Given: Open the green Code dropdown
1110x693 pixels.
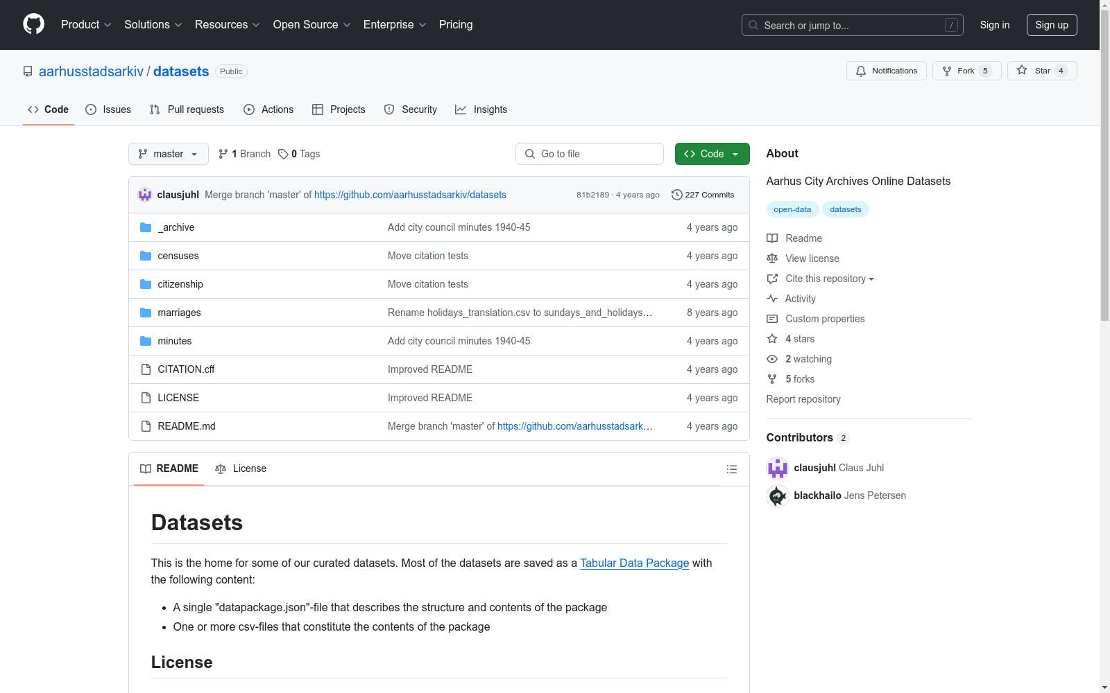Looking at the screenshot, I should tap(712, 154).
